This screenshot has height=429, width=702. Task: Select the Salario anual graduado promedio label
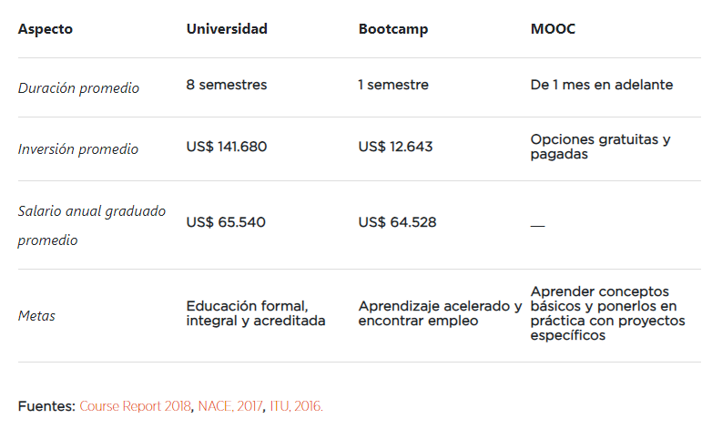point(92,225)
